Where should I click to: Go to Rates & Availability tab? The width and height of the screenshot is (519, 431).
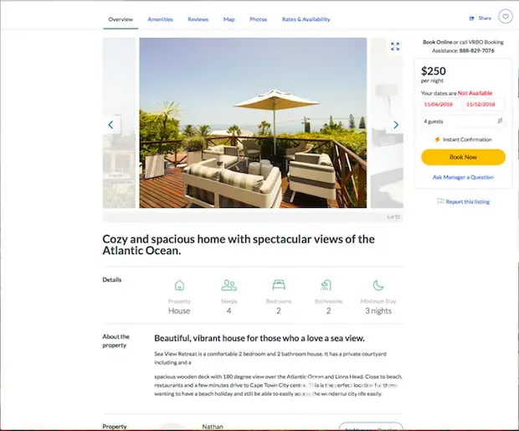[306, 18]
